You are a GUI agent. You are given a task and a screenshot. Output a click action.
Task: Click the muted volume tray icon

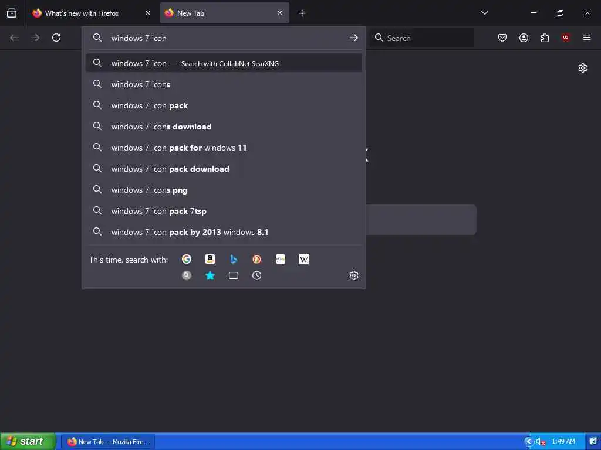click(541, 441)
